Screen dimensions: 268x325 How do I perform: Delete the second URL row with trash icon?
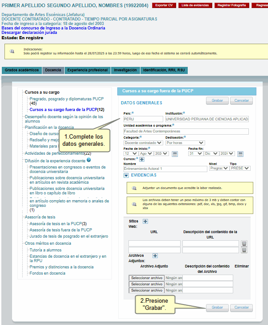point(244,250)
